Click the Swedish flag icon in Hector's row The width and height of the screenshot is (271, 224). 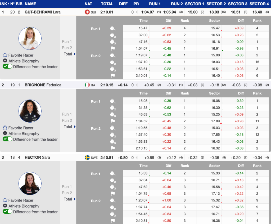87,158
